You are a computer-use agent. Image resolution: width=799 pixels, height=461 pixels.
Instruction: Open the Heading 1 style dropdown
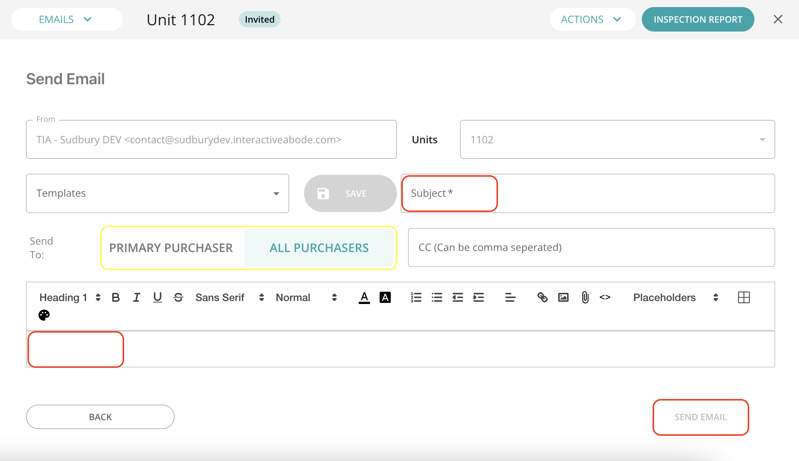point(70,297)
